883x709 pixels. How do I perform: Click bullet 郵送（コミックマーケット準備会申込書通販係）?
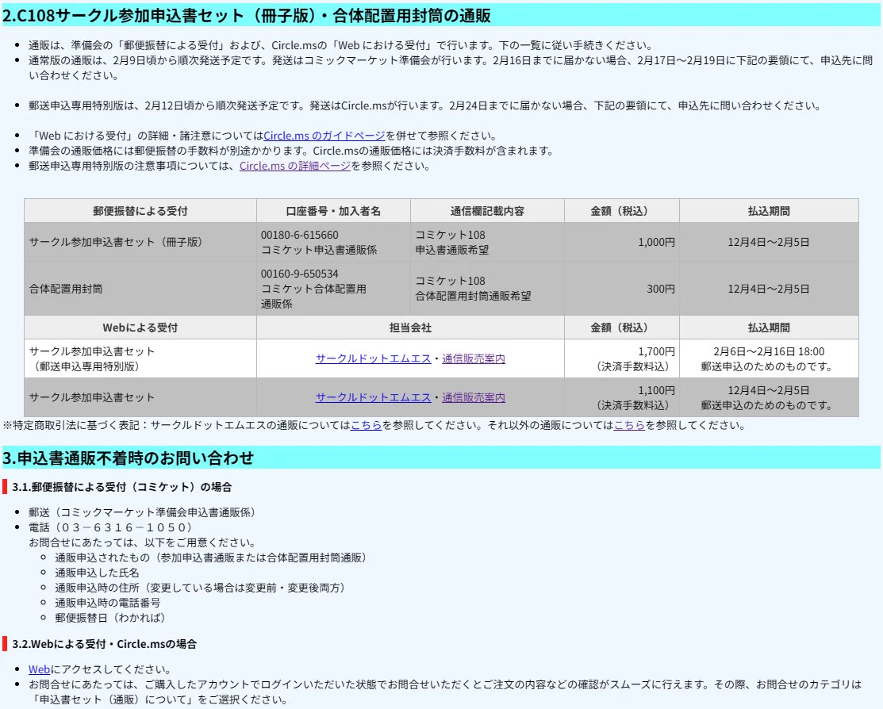coord(144,512)
